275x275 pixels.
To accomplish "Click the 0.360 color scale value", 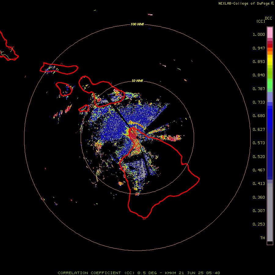I will click(259, 197).
